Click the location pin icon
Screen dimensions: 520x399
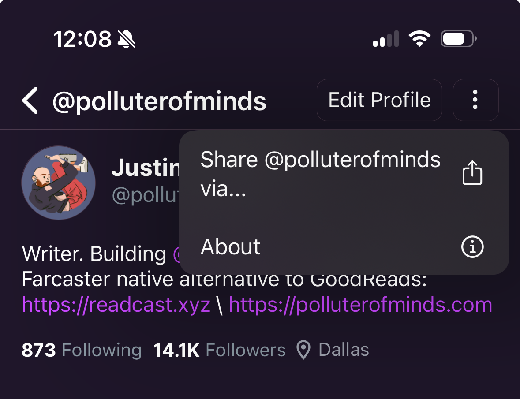303,351
